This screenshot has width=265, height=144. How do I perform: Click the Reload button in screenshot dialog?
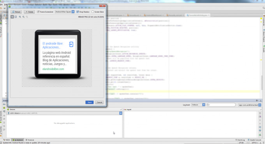[16, 12]
